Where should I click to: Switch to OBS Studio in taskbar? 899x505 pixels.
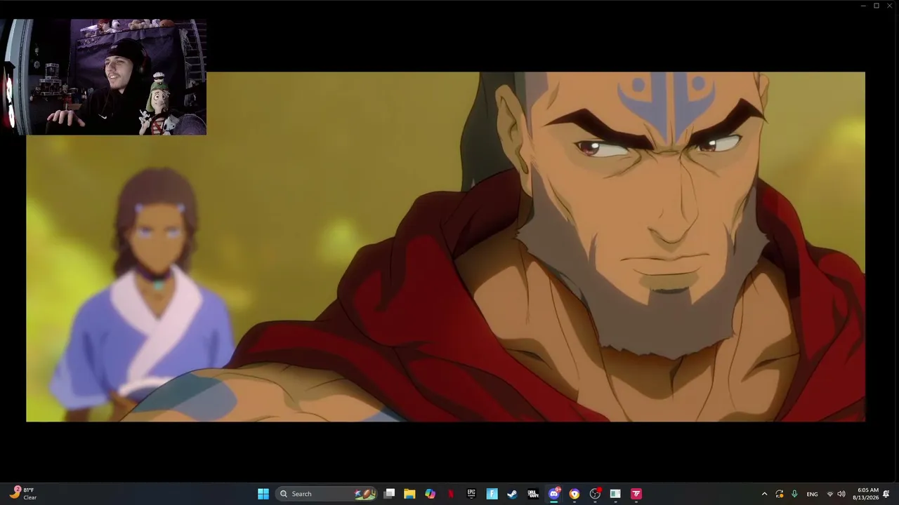point(595,494)
